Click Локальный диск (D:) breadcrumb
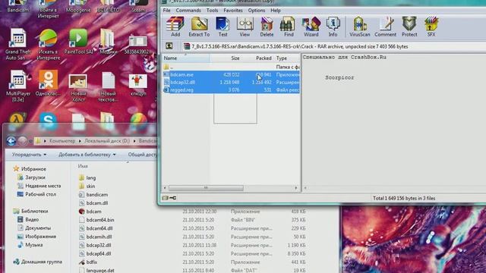Image resolution: width=486 pixels, height=273 pixels. (107, 141)
